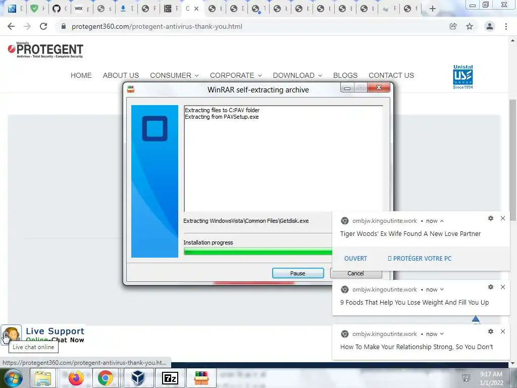Open the Chrome profile avatar icon
This screenshot has width=517, height=388.
click(490, 26)
